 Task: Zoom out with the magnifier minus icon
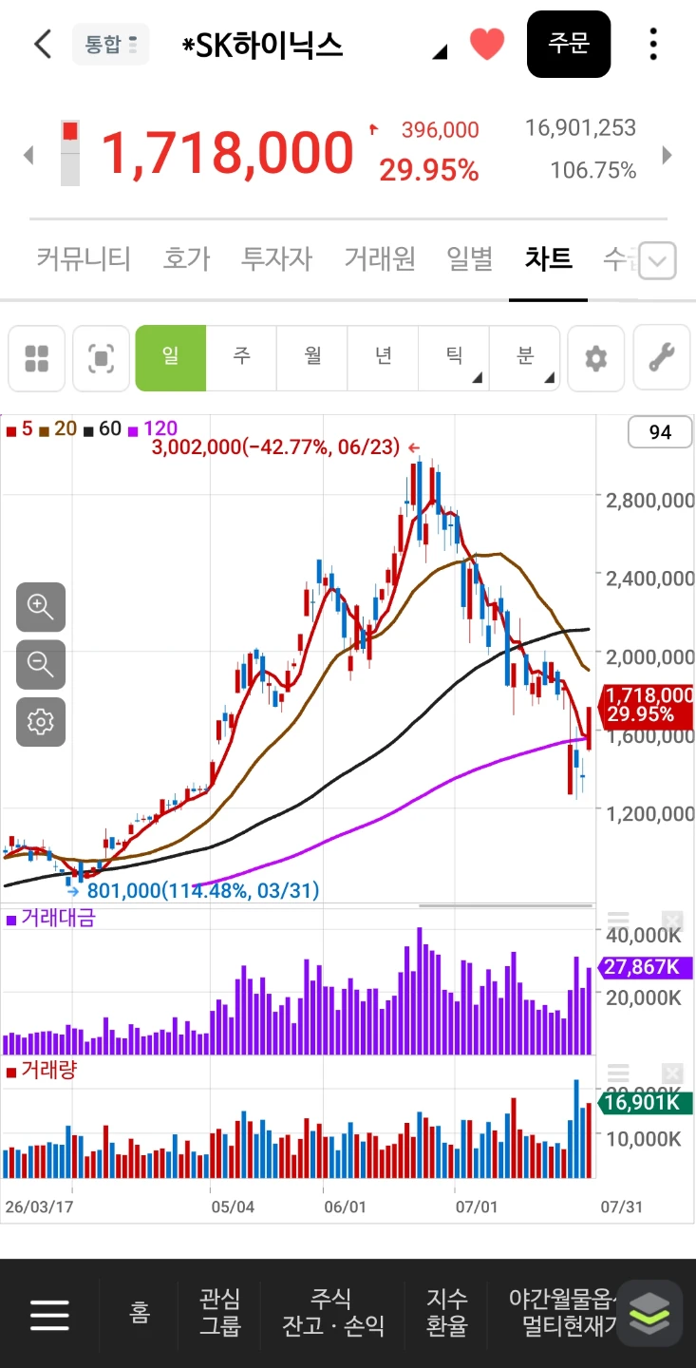click(x=41, y=664)
